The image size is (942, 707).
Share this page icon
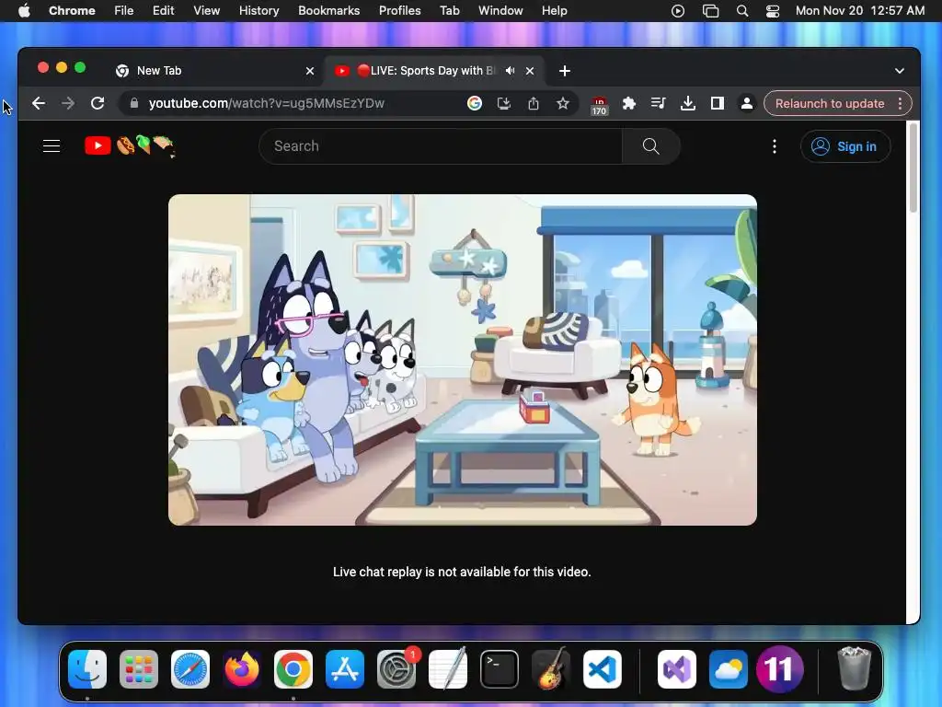[x=534, y=103]
